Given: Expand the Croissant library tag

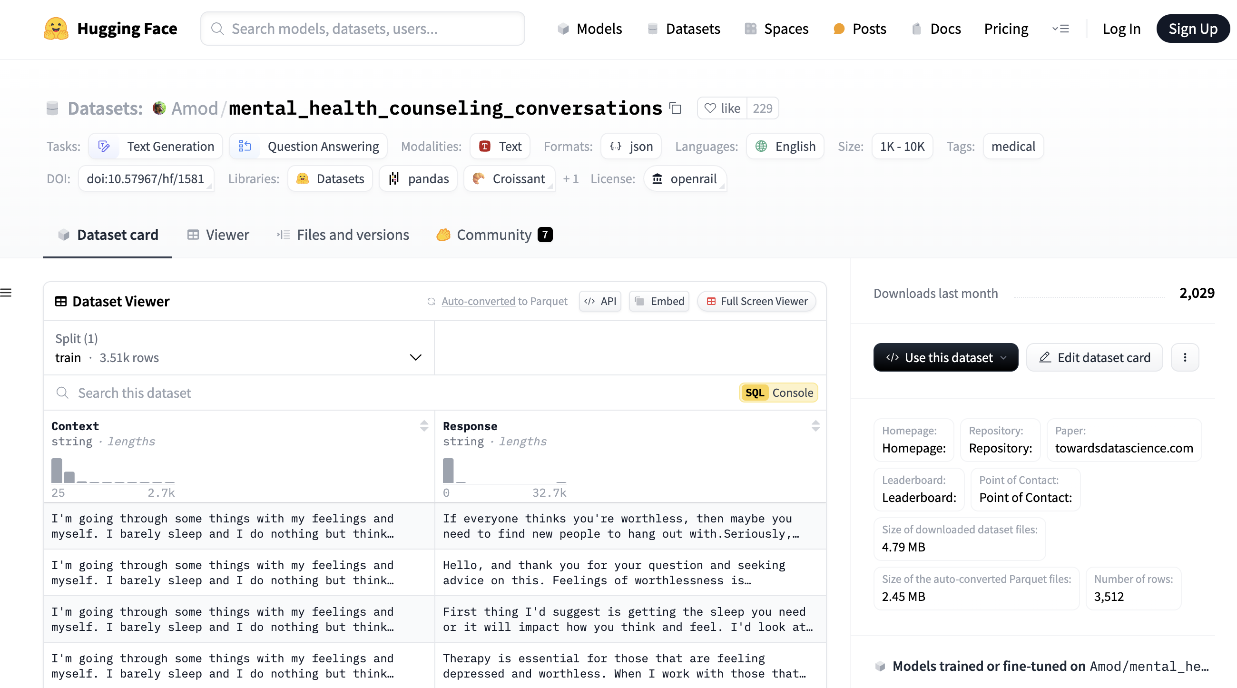Looking at the screenshot, I should point(510,178).
